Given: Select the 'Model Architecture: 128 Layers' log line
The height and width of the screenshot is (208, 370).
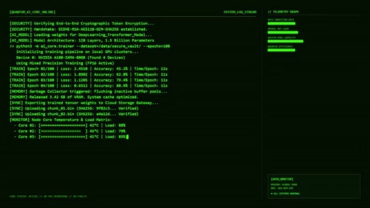Looking at the screenshot, I should tap(81, 40).
